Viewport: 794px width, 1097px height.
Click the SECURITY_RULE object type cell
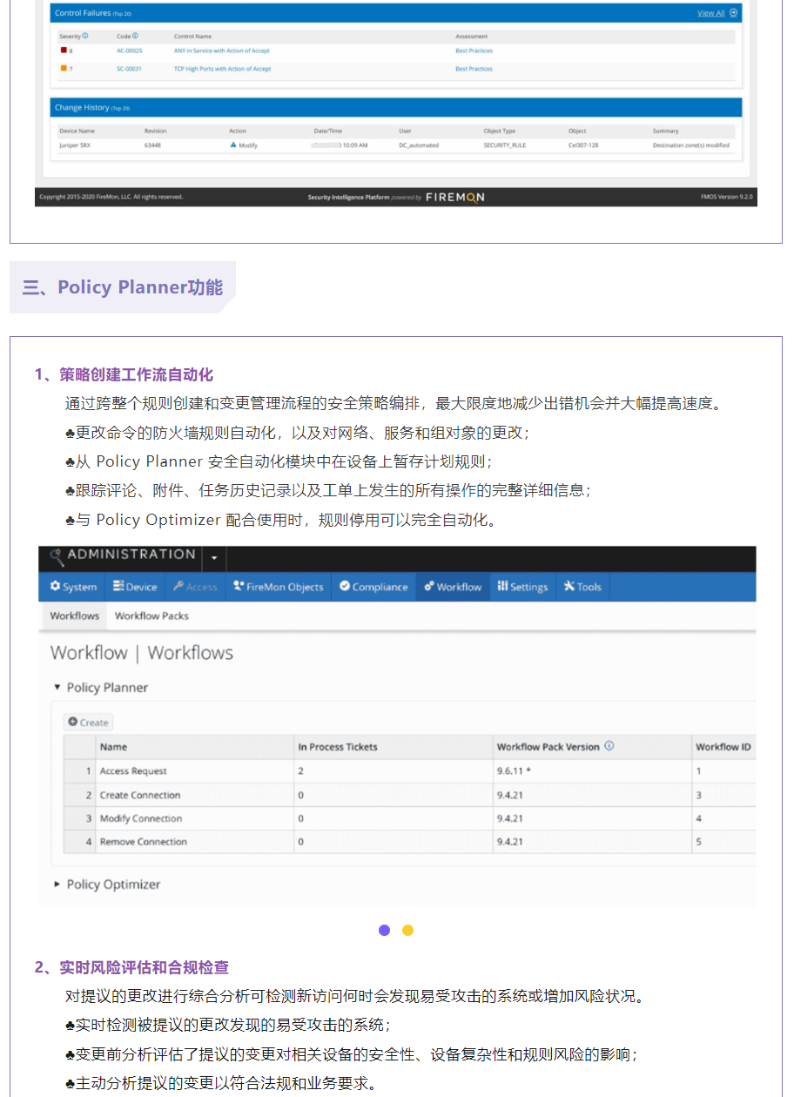coord(505,145)
